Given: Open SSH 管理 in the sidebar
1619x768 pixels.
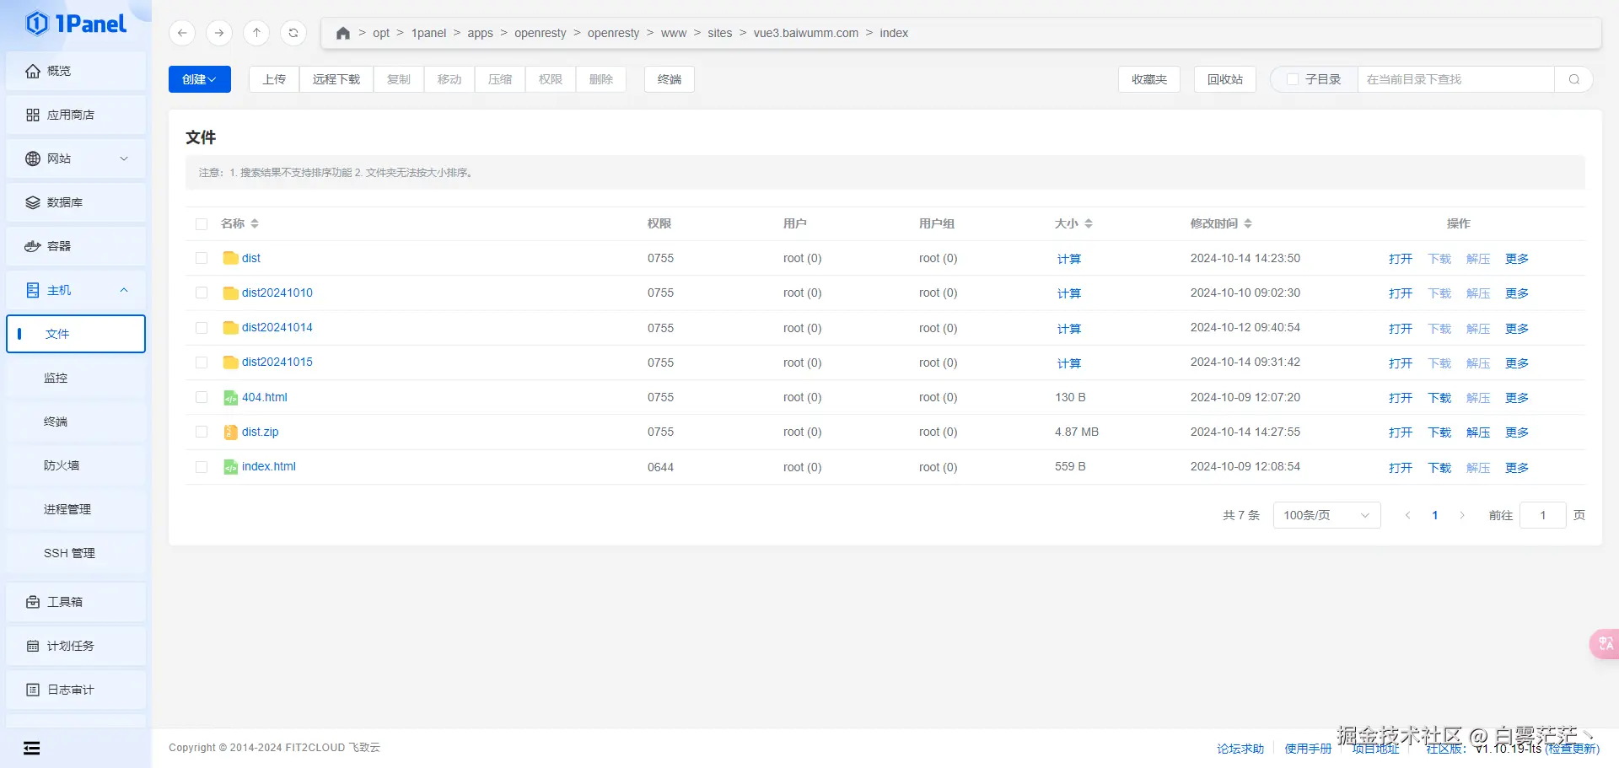Looking at the screenshot, I should click(x=76, y=553).
